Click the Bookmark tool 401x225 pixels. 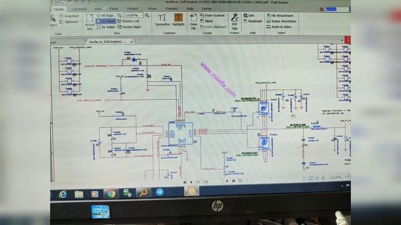tap(253, 21)
